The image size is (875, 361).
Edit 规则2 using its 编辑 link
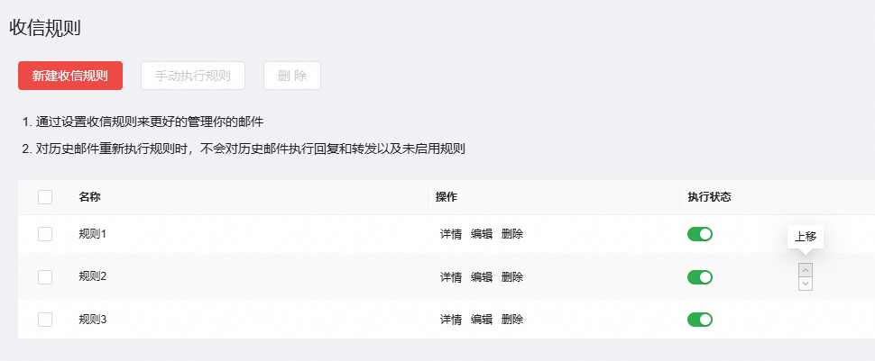point(482,276)
